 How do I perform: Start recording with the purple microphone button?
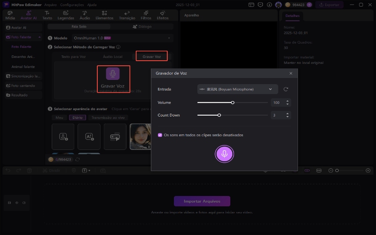coord(224,154)
